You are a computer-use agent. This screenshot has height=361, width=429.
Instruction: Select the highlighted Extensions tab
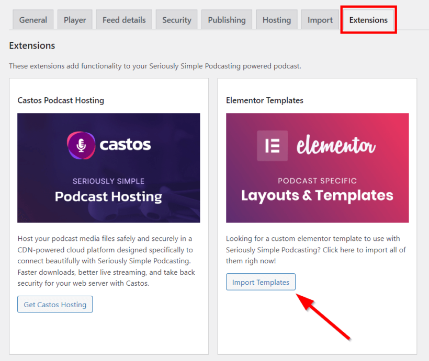coord(368,19)
